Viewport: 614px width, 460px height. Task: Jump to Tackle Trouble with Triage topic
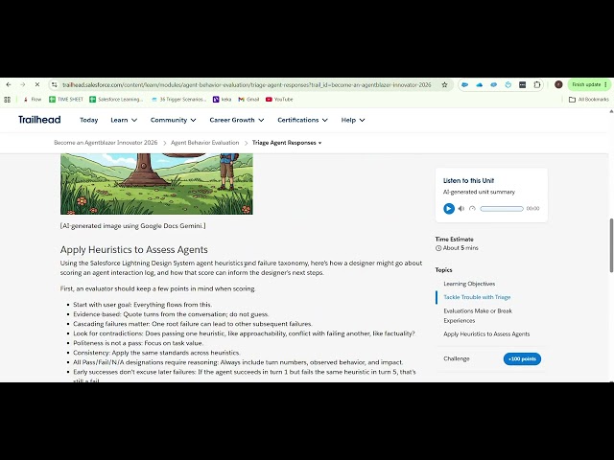pyautogui.click(x=477, y=297)
